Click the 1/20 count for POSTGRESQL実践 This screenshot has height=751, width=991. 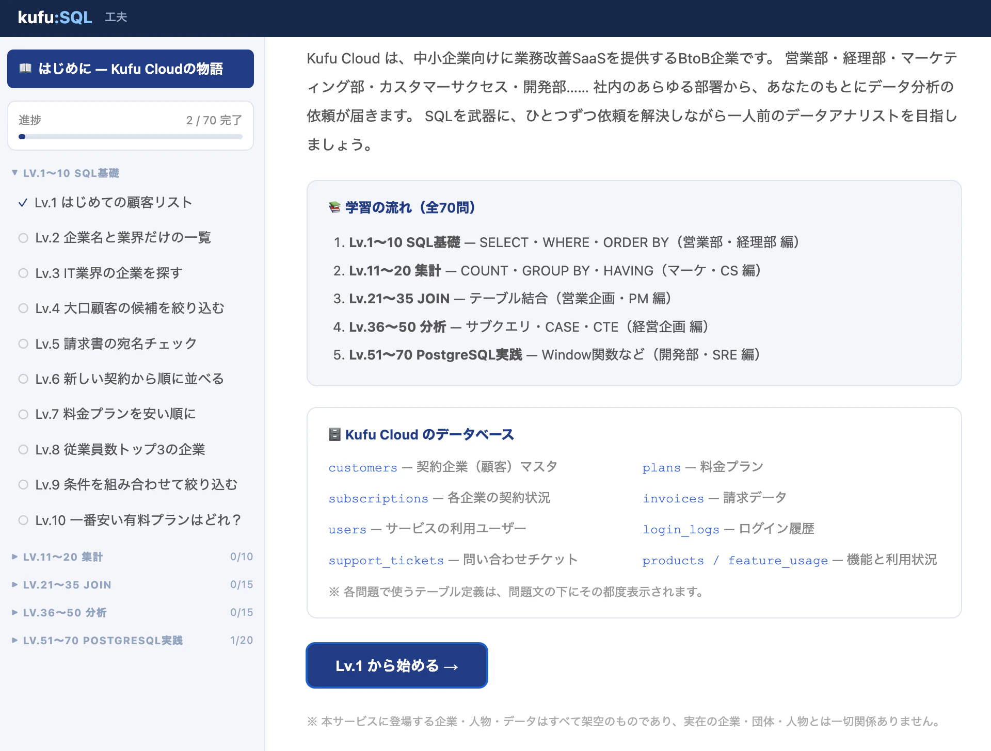click(242, 641)
